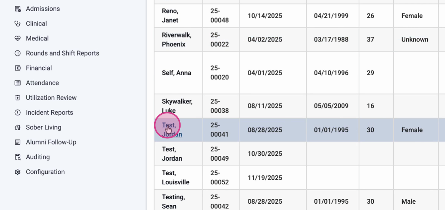Click the Medical heart icon

click(17, 39)
